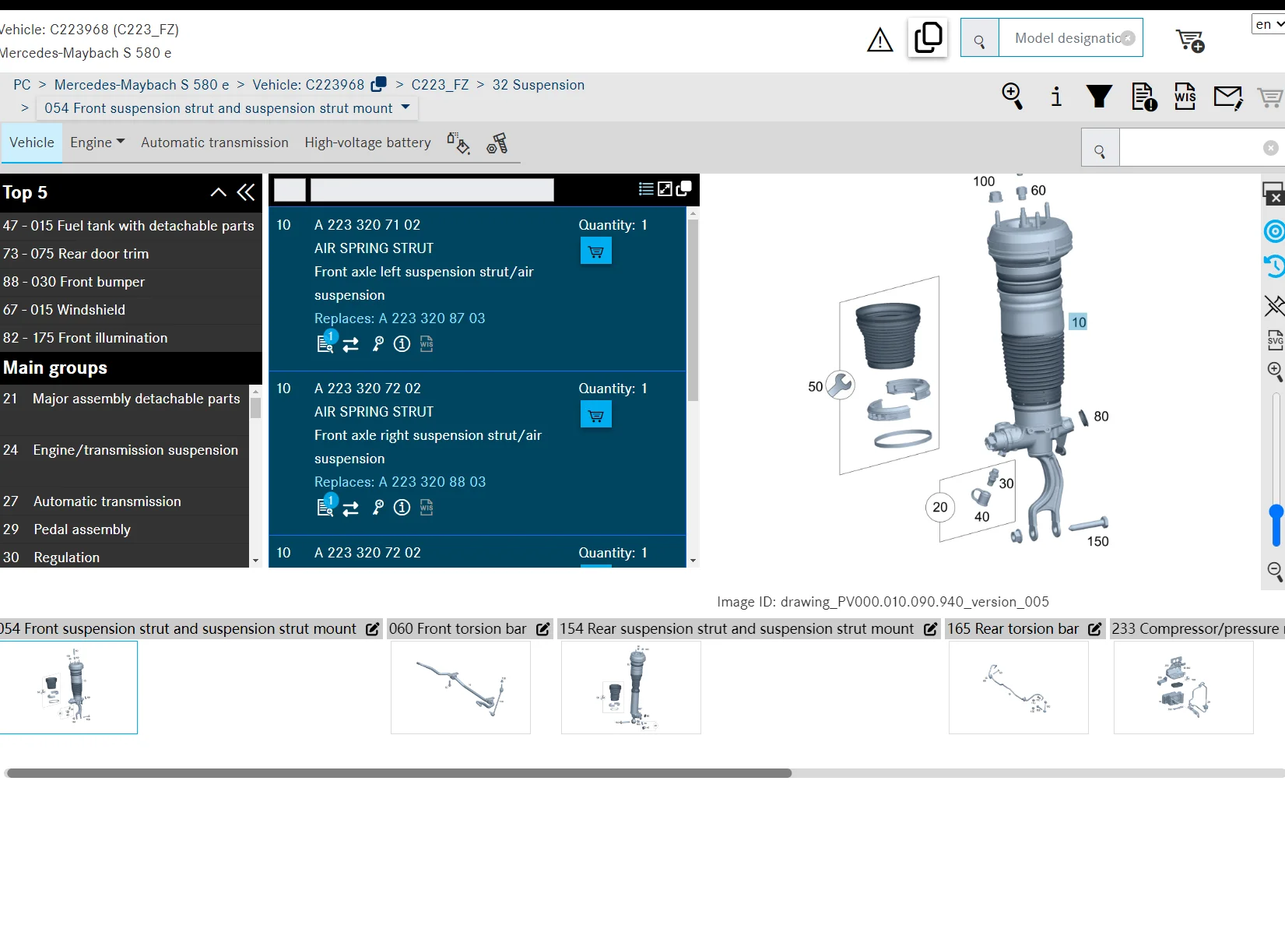Click key icon for A 223 320 72 02
The width and height of the screenshot is (1285, 939).
coord(377,508)
